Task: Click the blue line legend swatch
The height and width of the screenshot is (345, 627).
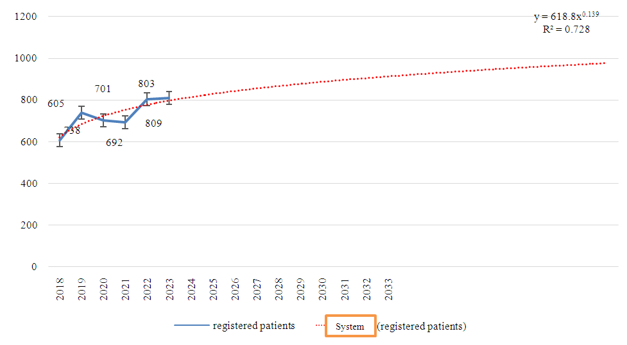Action: coord(191,326)
